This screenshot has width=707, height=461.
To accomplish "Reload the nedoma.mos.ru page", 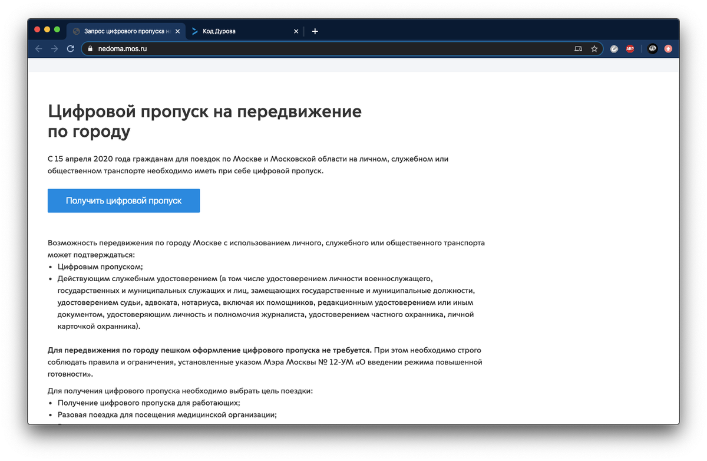I will click(x=71, y=49).
